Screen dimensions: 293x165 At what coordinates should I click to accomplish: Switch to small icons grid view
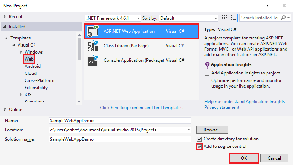[225, 18]
